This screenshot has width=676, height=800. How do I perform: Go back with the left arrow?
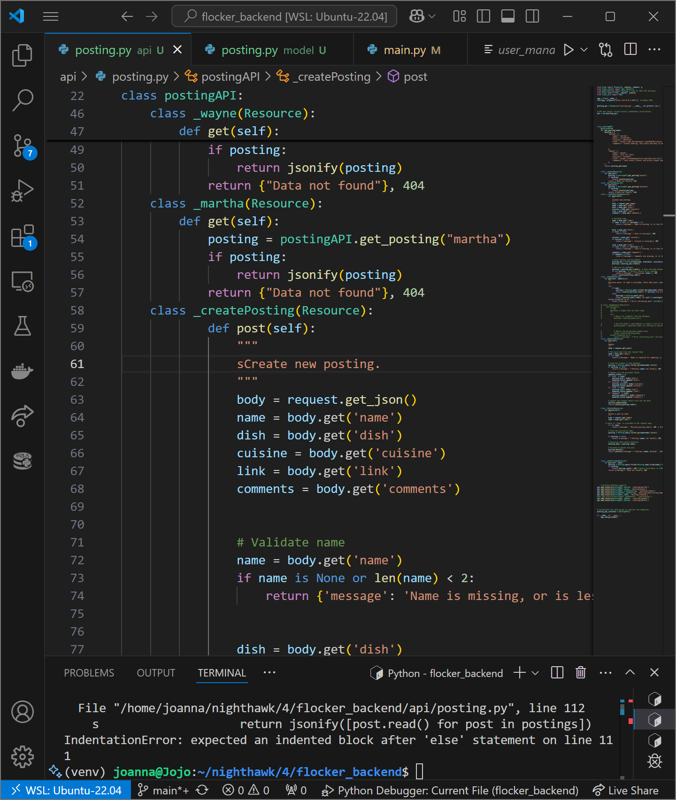click(127, 16)
